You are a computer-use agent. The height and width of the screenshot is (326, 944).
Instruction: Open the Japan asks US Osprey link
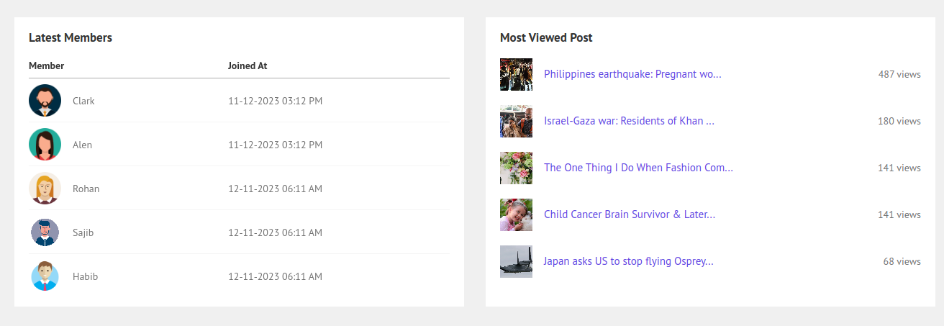click(x=628, y=261)
